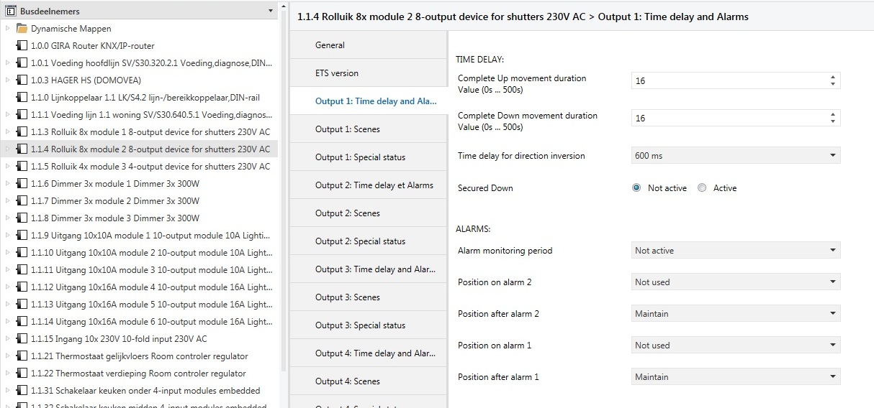Increase Complete Up movement duration value
This screenshot has width=874, height=408.
click(833, 78)
